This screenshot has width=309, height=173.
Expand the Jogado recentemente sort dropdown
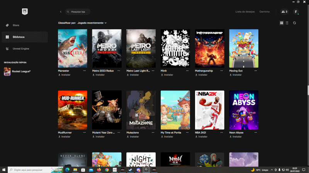[92, 23]
